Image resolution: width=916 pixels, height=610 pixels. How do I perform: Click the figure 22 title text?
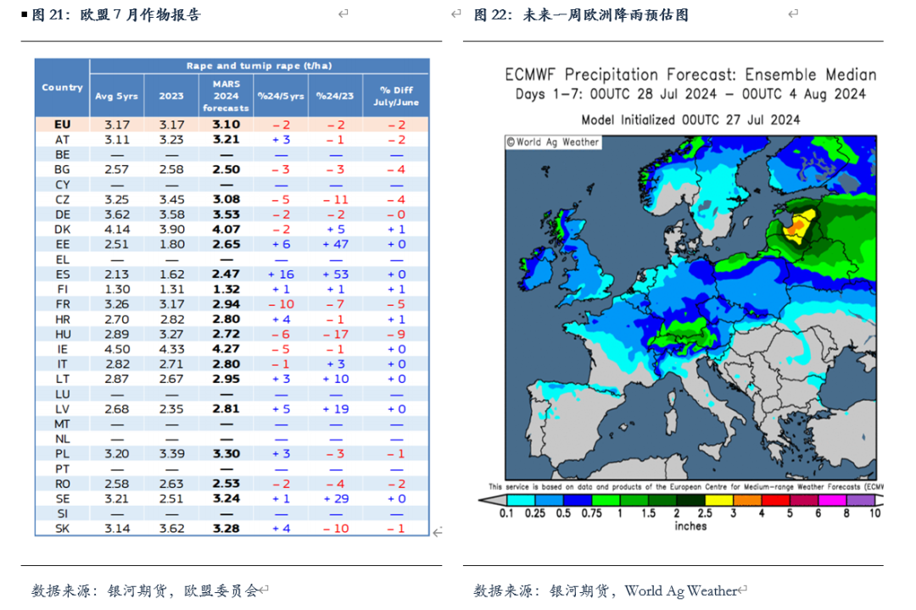pyautogui.click(x=581, y=14)
